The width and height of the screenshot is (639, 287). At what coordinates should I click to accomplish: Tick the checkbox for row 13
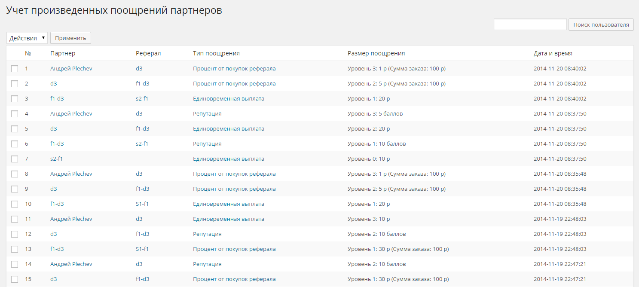(15, 249)
